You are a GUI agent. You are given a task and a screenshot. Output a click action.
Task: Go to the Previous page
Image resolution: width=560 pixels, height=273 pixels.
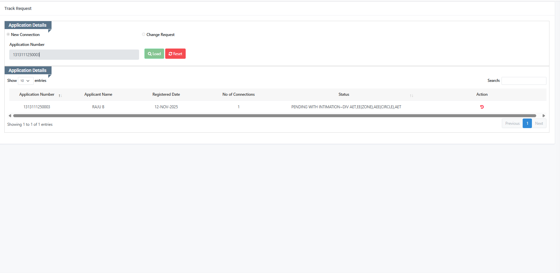(x=512, y=123)
